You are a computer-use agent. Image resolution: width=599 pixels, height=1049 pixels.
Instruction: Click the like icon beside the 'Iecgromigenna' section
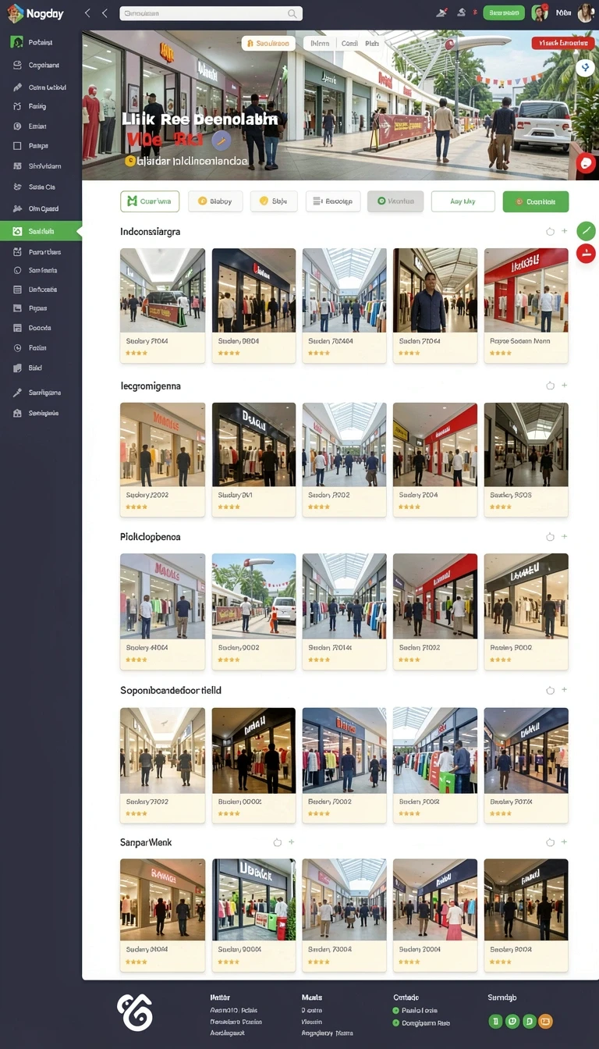pos(550,386)
